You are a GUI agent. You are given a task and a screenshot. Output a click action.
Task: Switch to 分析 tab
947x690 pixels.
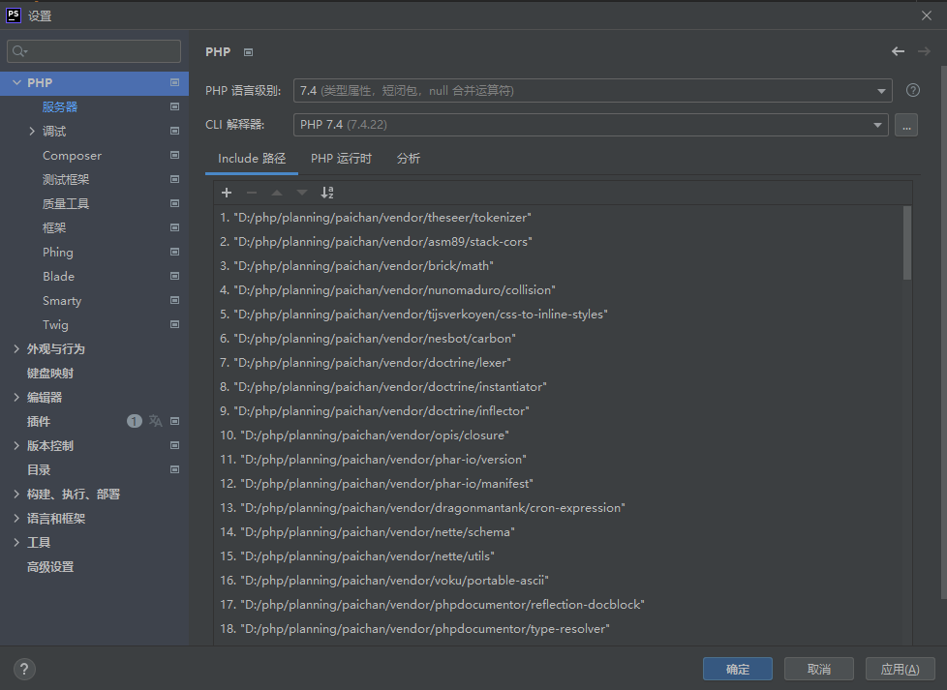click(x=409, y=159)
